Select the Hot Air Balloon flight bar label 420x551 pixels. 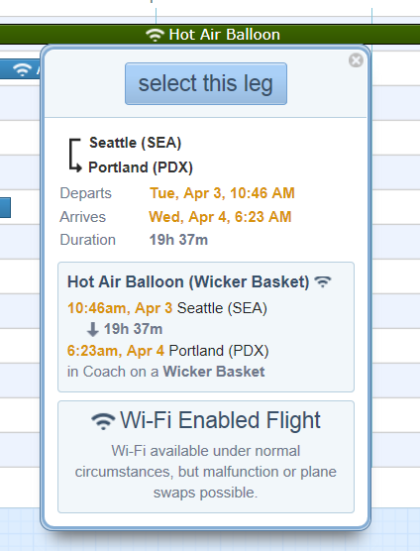point(225,35)
